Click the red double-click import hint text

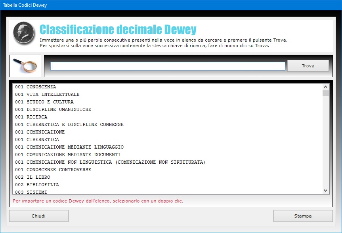[98, 201]
